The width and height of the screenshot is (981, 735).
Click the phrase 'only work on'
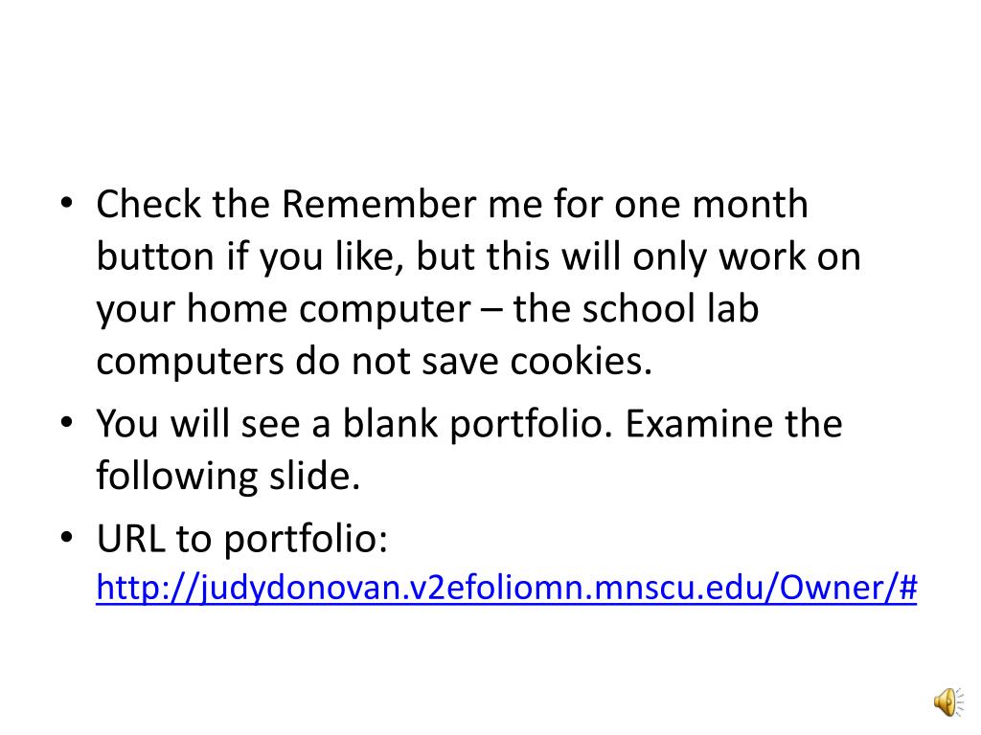pos(746,257)
